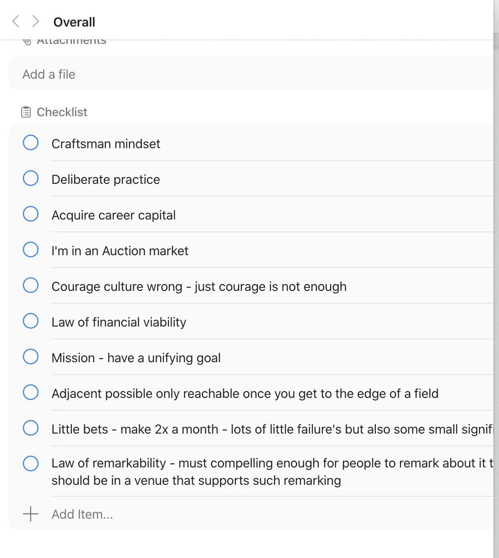
Task: Click the vertical scrollbar on the right edge
Action: 496,279
